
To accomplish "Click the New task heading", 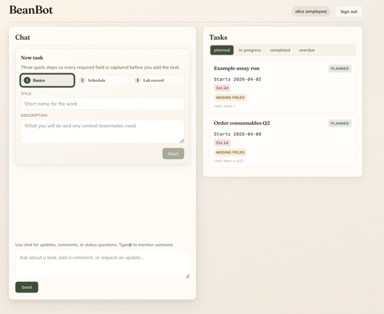I will (32, 58).
